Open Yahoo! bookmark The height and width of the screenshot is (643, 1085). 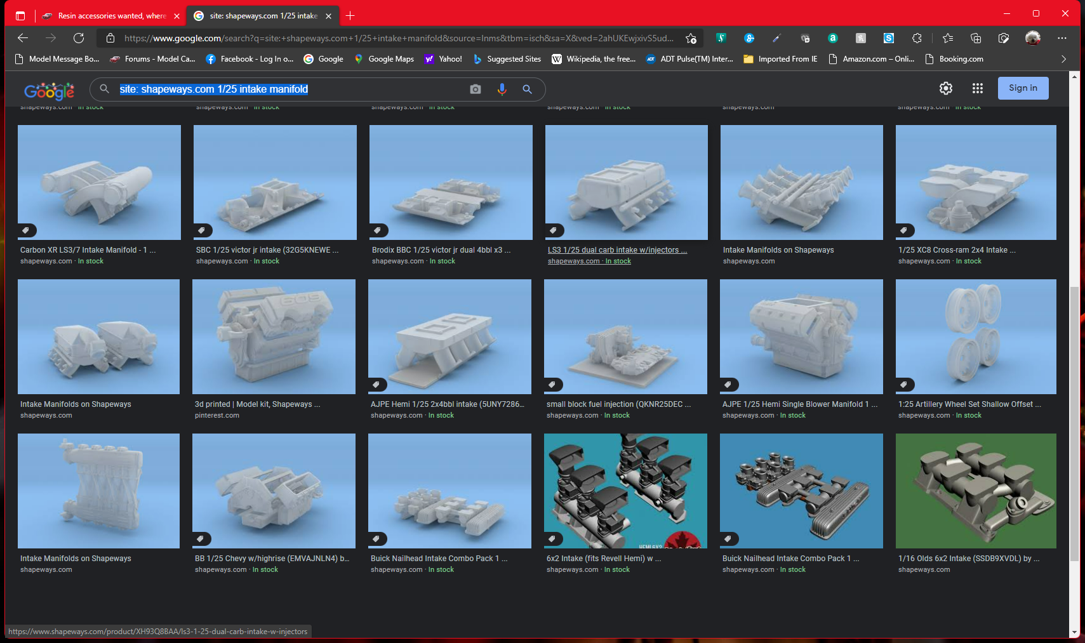(x=443, y=59)
